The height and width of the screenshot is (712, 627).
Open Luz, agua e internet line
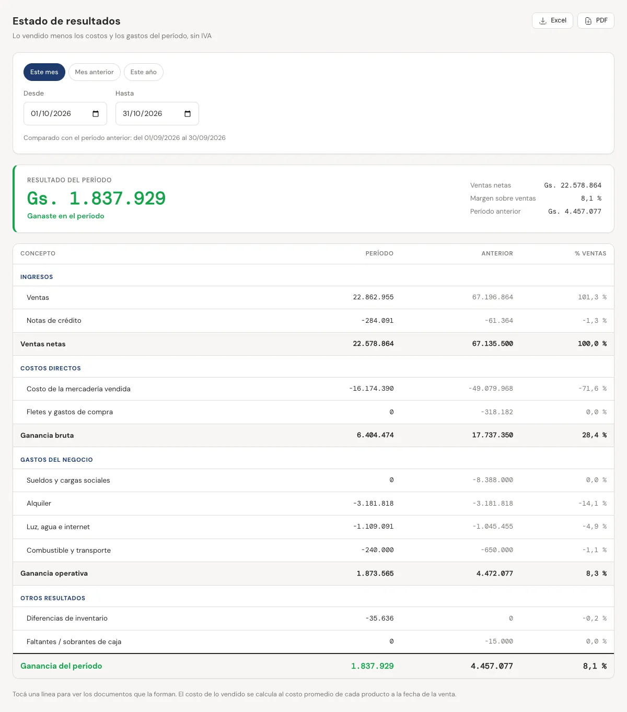coord(313,527)
